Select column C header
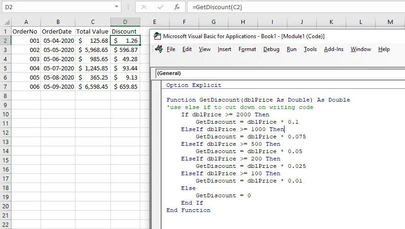This screenshot has width=405, height=229. pyautogui.click(x=93, y=22)
